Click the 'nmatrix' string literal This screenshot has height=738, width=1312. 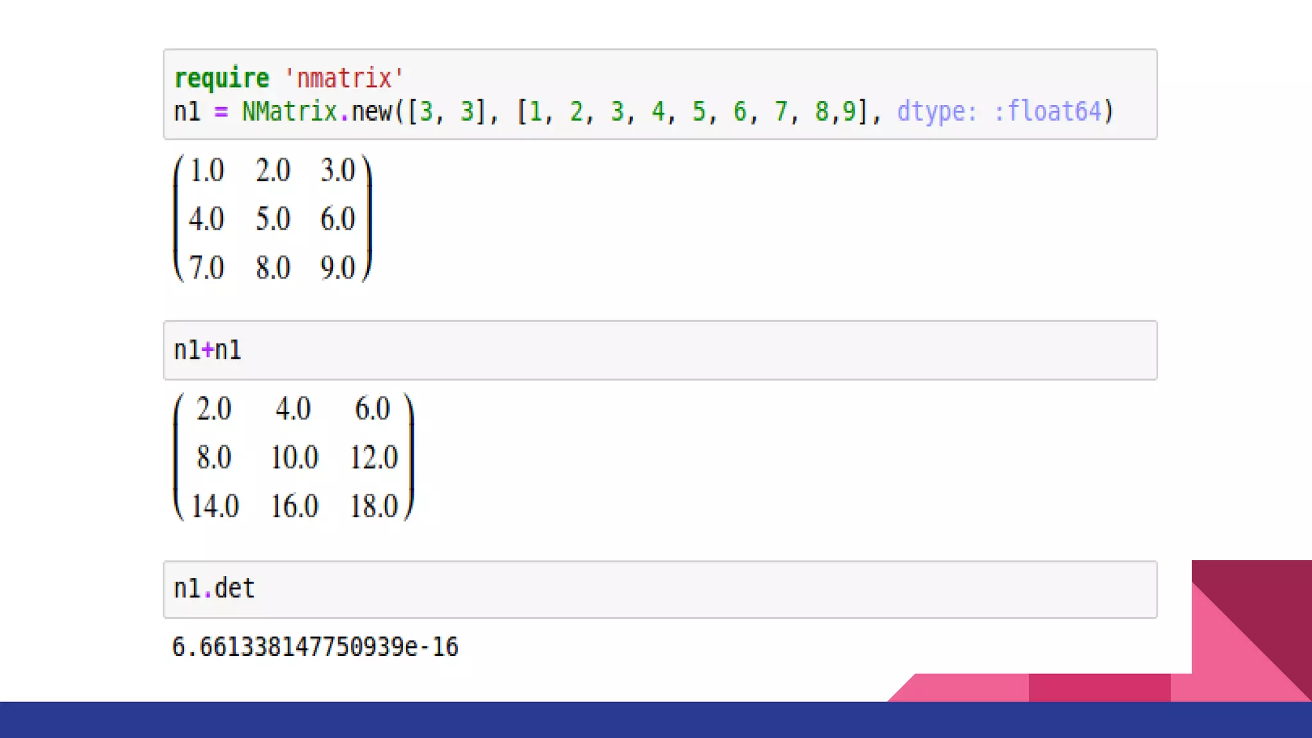point(344,78)
